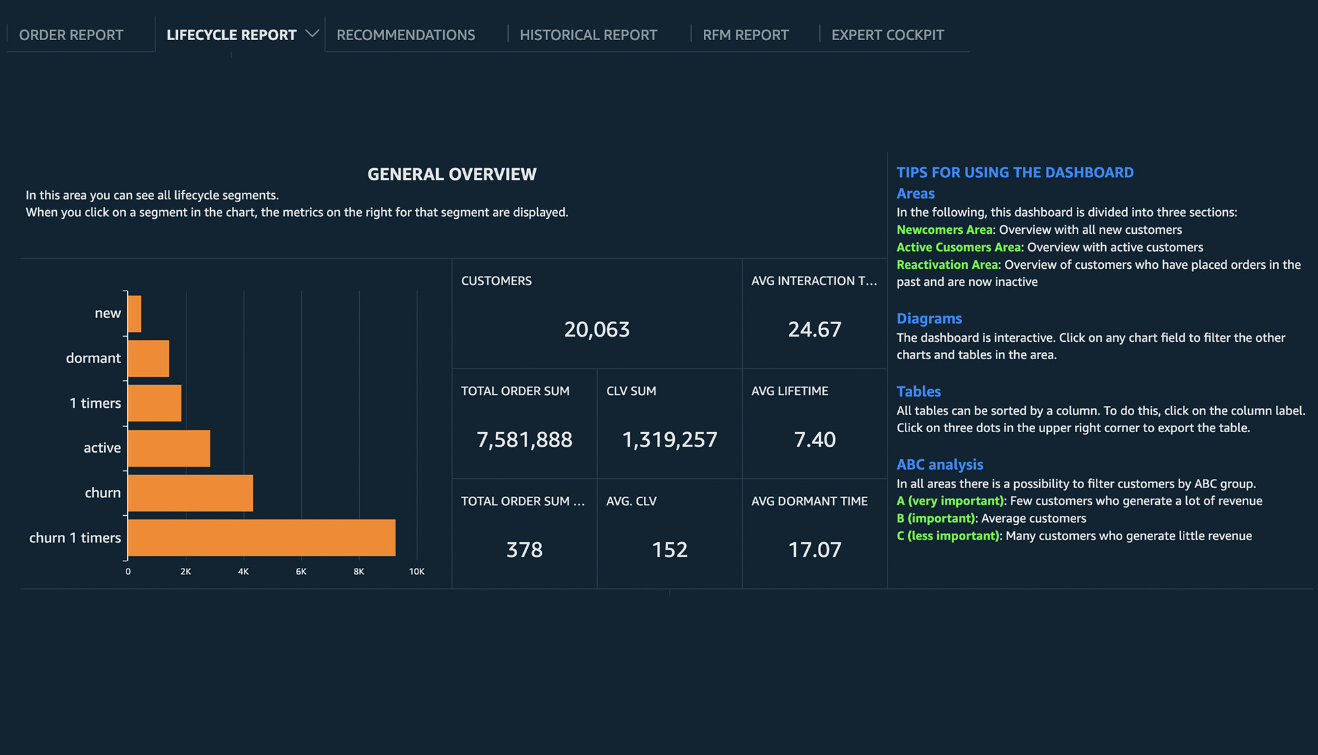
Task: Switch to the Order Report tab
Action: pyautogui.click(x=71, y=35)
